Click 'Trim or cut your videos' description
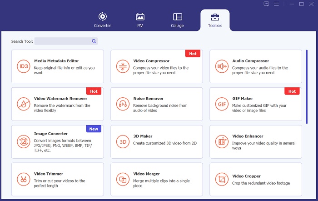This screenshot has width=318, height=201. [60, 183]
